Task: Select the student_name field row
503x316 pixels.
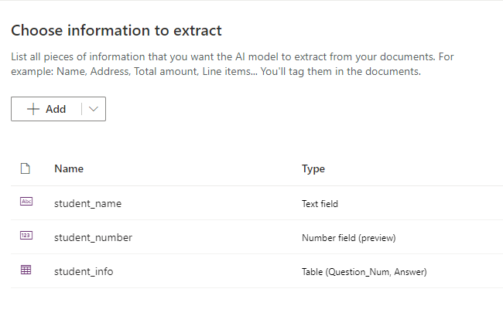Action: click(257, 203)
